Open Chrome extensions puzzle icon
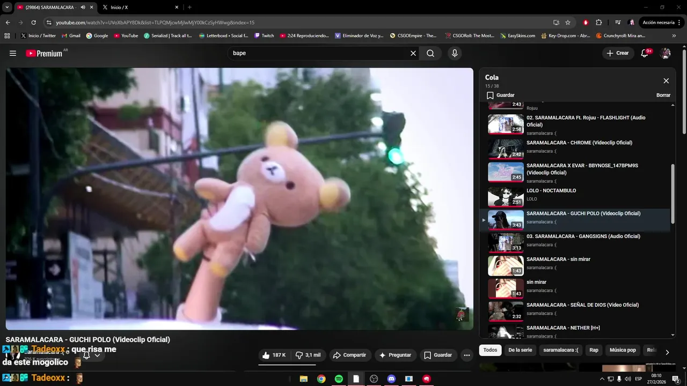Screen dimensions: 687x386 tap(599, 23)
